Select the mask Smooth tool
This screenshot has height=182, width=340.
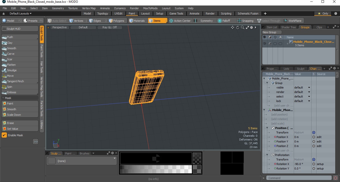pyautogui.click(x=20, y=109)
